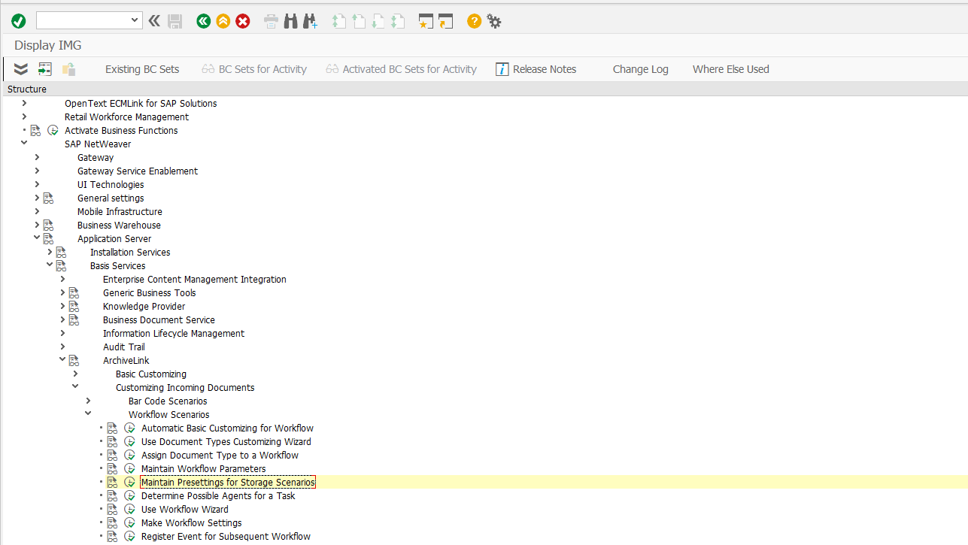The height and width of the screenshot is (545, 968).
Task: Click the green Enter checkmark icon
Action: coord(19,21)
